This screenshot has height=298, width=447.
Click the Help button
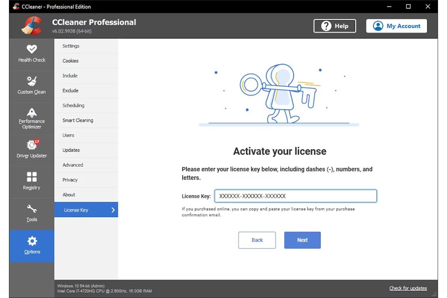pyautogui.click(x=335, y=26)
